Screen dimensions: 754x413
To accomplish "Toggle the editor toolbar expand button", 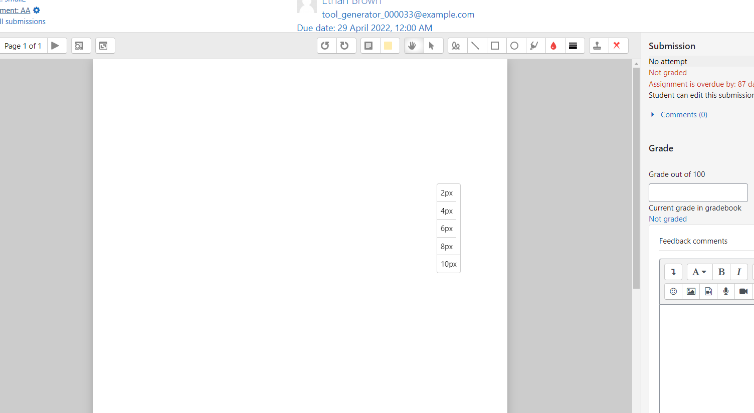I will (x=673, y=272).
